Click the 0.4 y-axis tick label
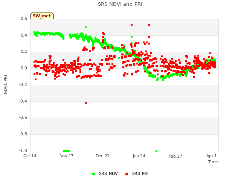 [24, 35]
